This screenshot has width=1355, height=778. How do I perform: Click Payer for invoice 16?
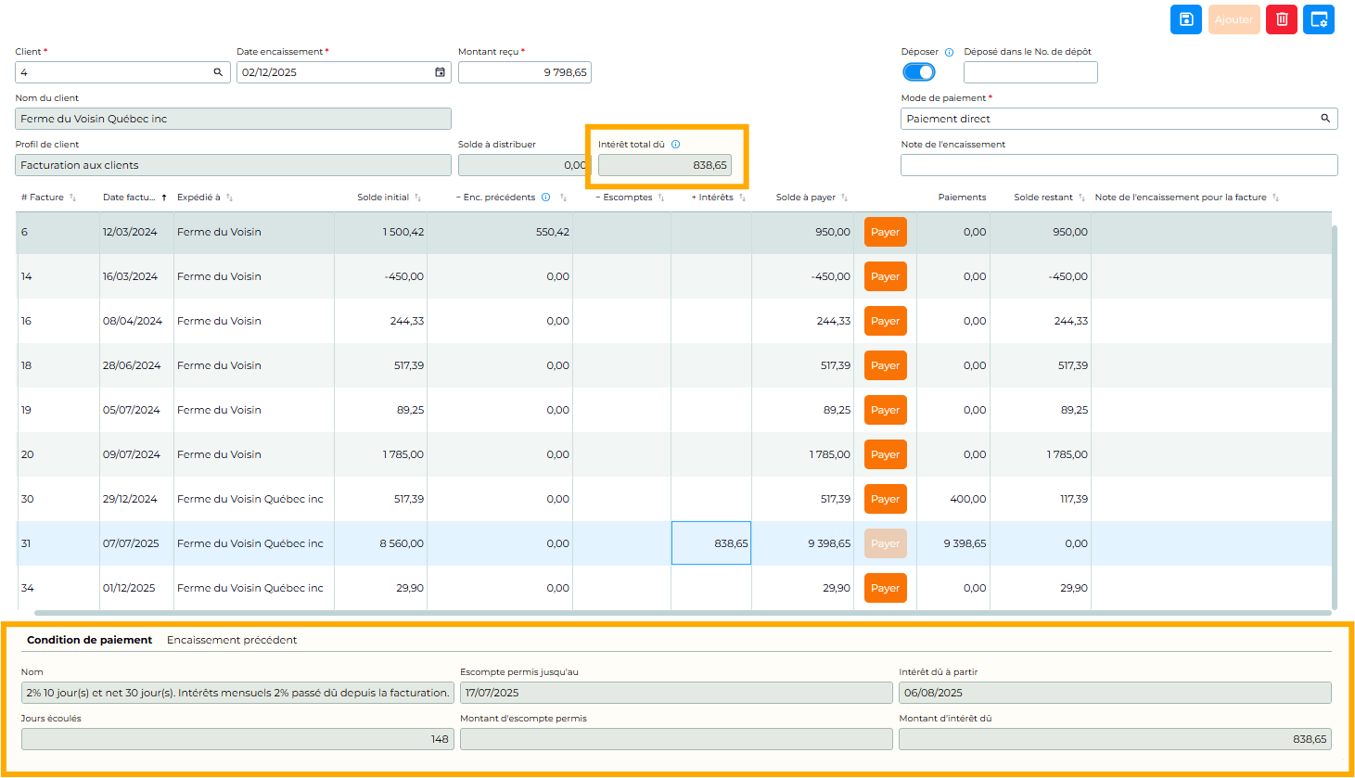point(885,321)
